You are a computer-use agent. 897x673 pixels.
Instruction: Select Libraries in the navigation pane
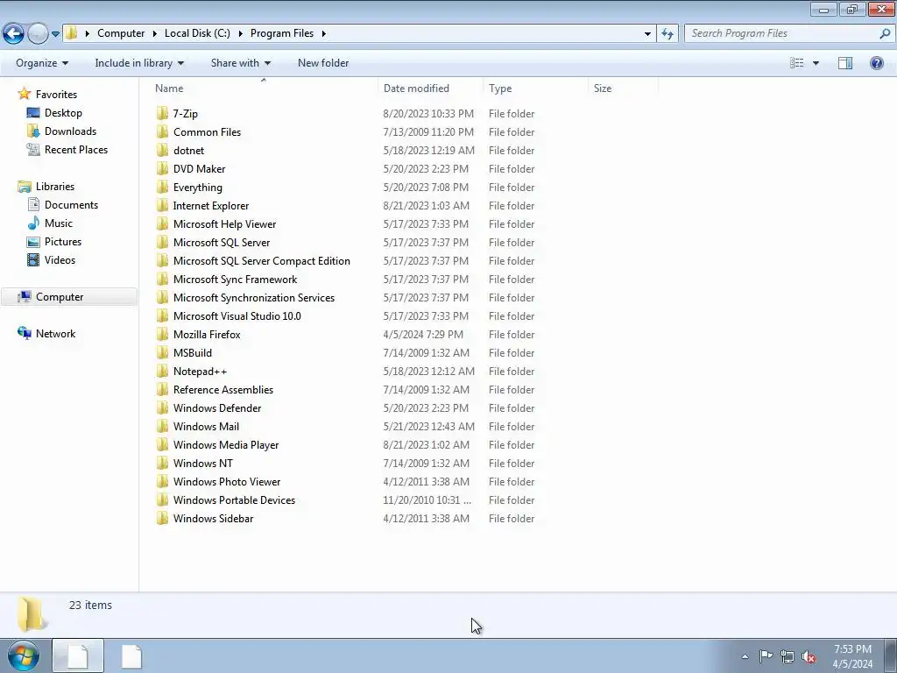[55, 187]
